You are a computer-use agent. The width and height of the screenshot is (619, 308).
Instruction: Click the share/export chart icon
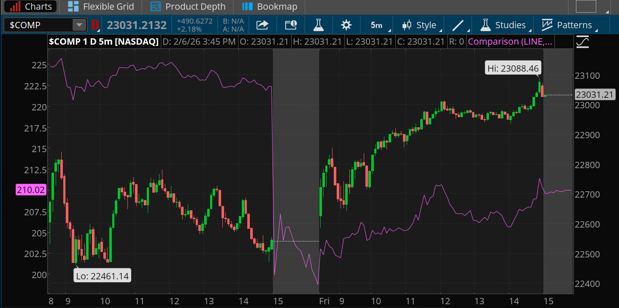pyautogui.click(x=262, y=25)
